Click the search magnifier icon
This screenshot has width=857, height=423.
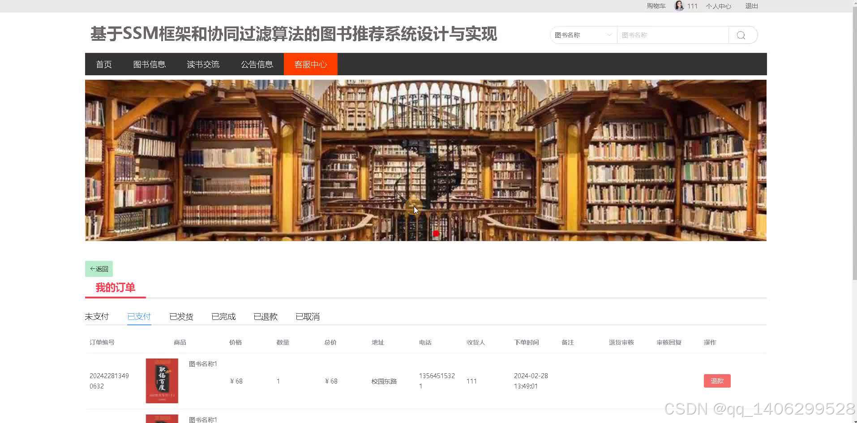tap(741, 35)
